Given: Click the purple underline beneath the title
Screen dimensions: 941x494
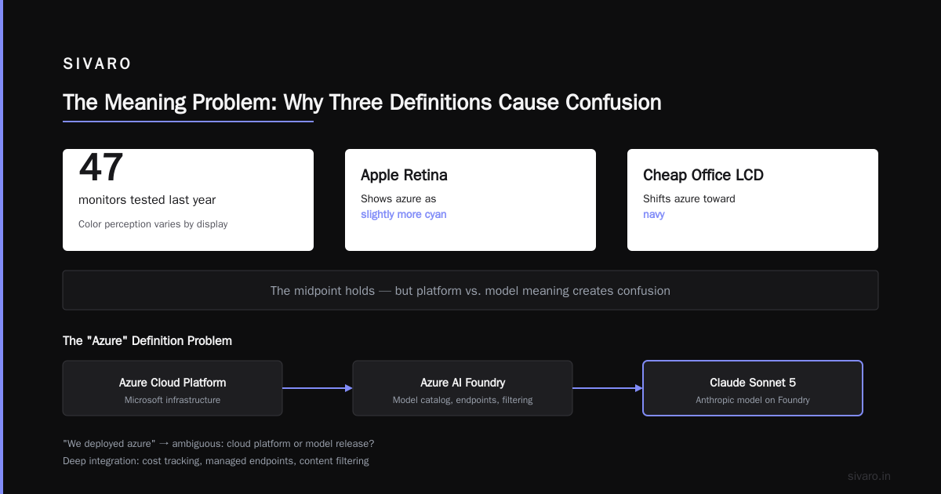Looking at the screenshot, I should [x=188, y=122].
